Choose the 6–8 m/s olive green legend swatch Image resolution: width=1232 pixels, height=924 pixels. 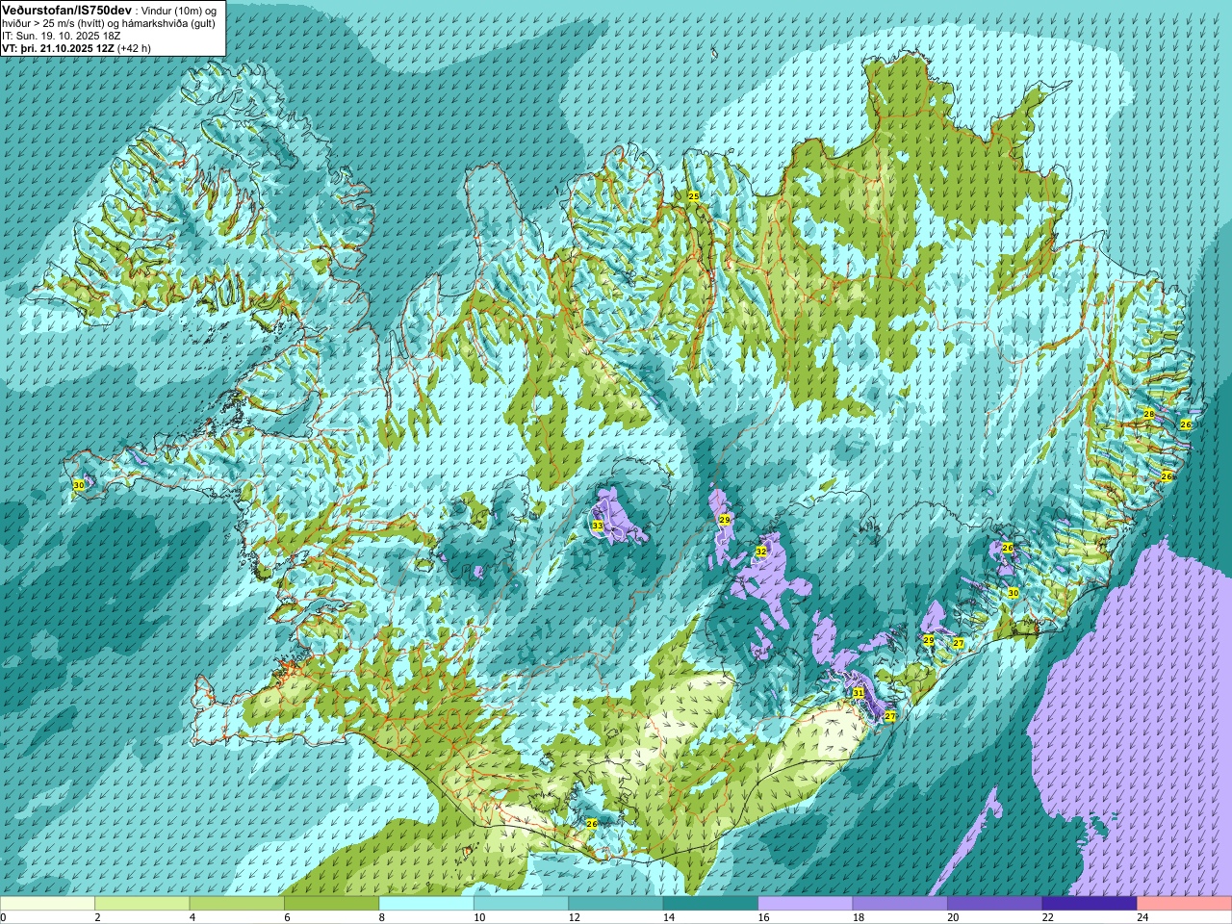(331, 904)
